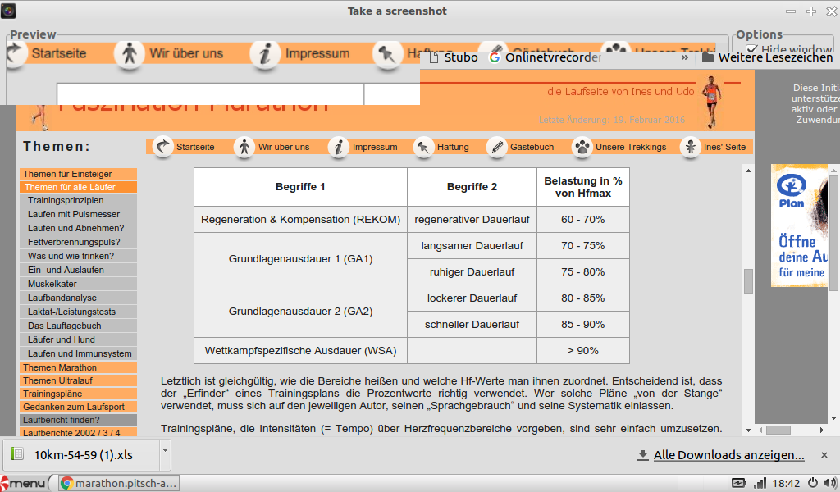Open the Weitere Lesezeichen bookmarks folder
840x492 pixels.
tap(767, 57)
